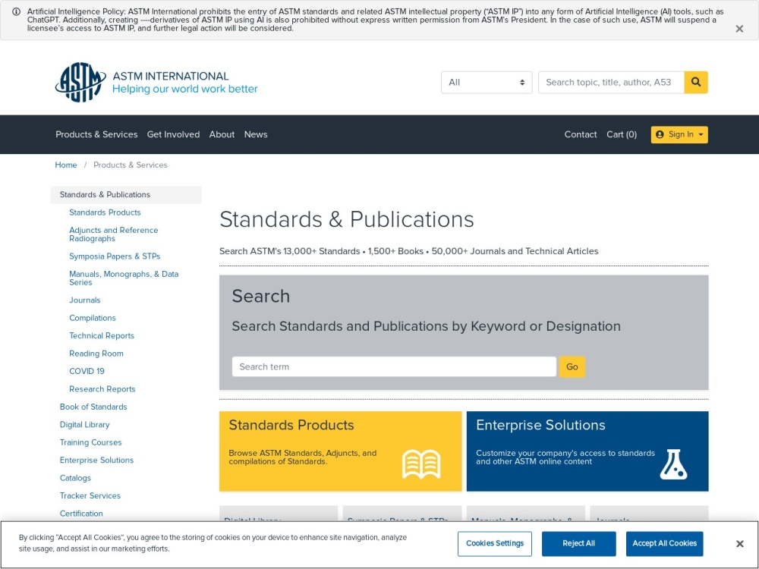Focus the top search topic input field
Viewport: 759px width, 569px height.
click(611, 82)
